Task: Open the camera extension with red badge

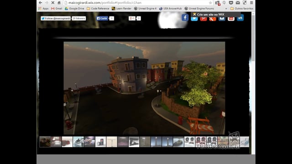Action: point(218,3)
